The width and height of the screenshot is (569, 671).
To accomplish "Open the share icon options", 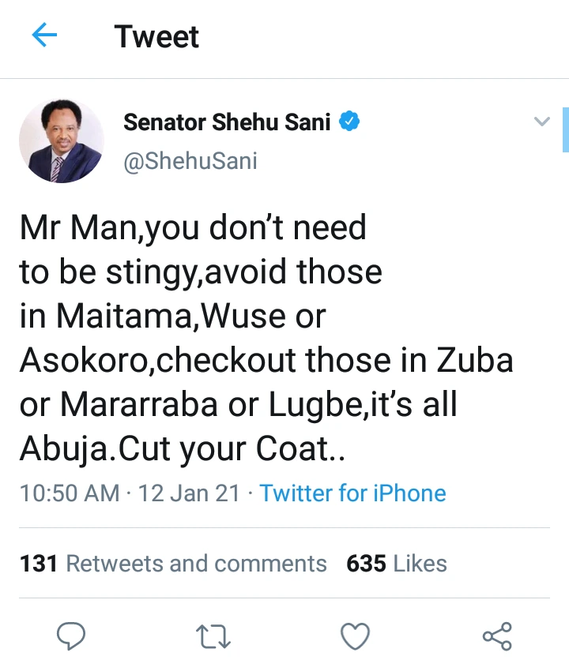I will tap(497, 635).
